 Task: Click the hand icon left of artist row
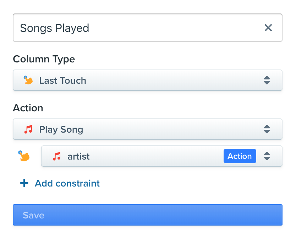point(24,156)
